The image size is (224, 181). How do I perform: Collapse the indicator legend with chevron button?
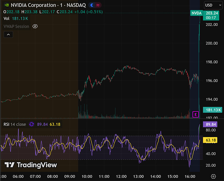(8, 35)
